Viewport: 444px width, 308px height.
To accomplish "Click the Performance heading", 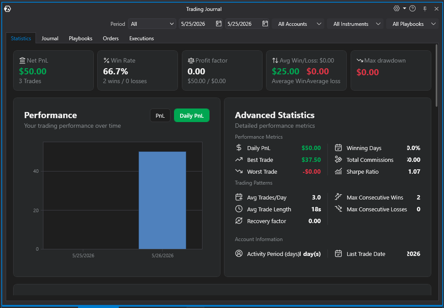I will point(50,115).
